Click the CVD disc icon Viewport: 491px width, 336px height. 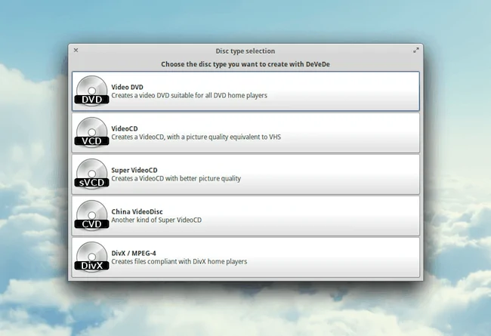(x=91, y=216)
